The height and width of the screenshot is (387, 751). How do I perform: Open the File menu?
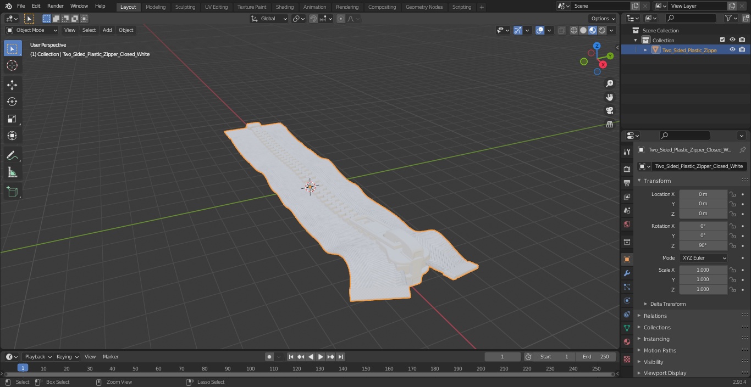[21, 6]
